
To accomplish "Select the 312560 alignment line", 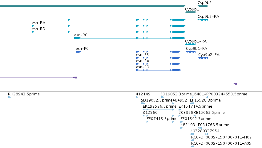I will point(159,116).
